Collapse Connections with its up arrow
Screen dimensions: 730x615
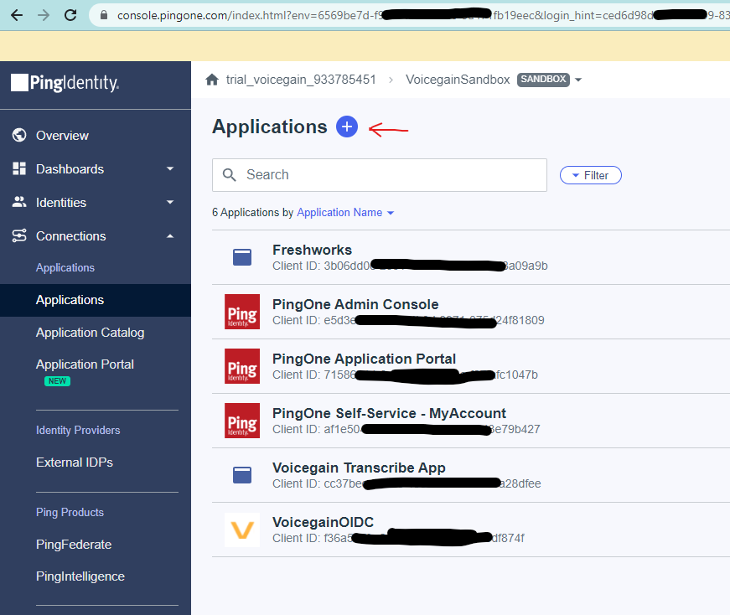pyautogui.click(x=170, y=236)
